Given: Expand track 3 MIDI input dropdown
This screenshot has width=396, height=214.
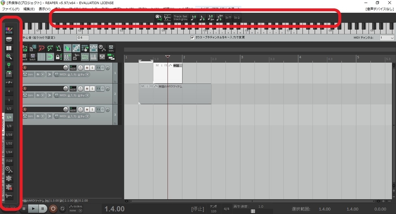Looking at the screenshot, I should pos(87,116).
